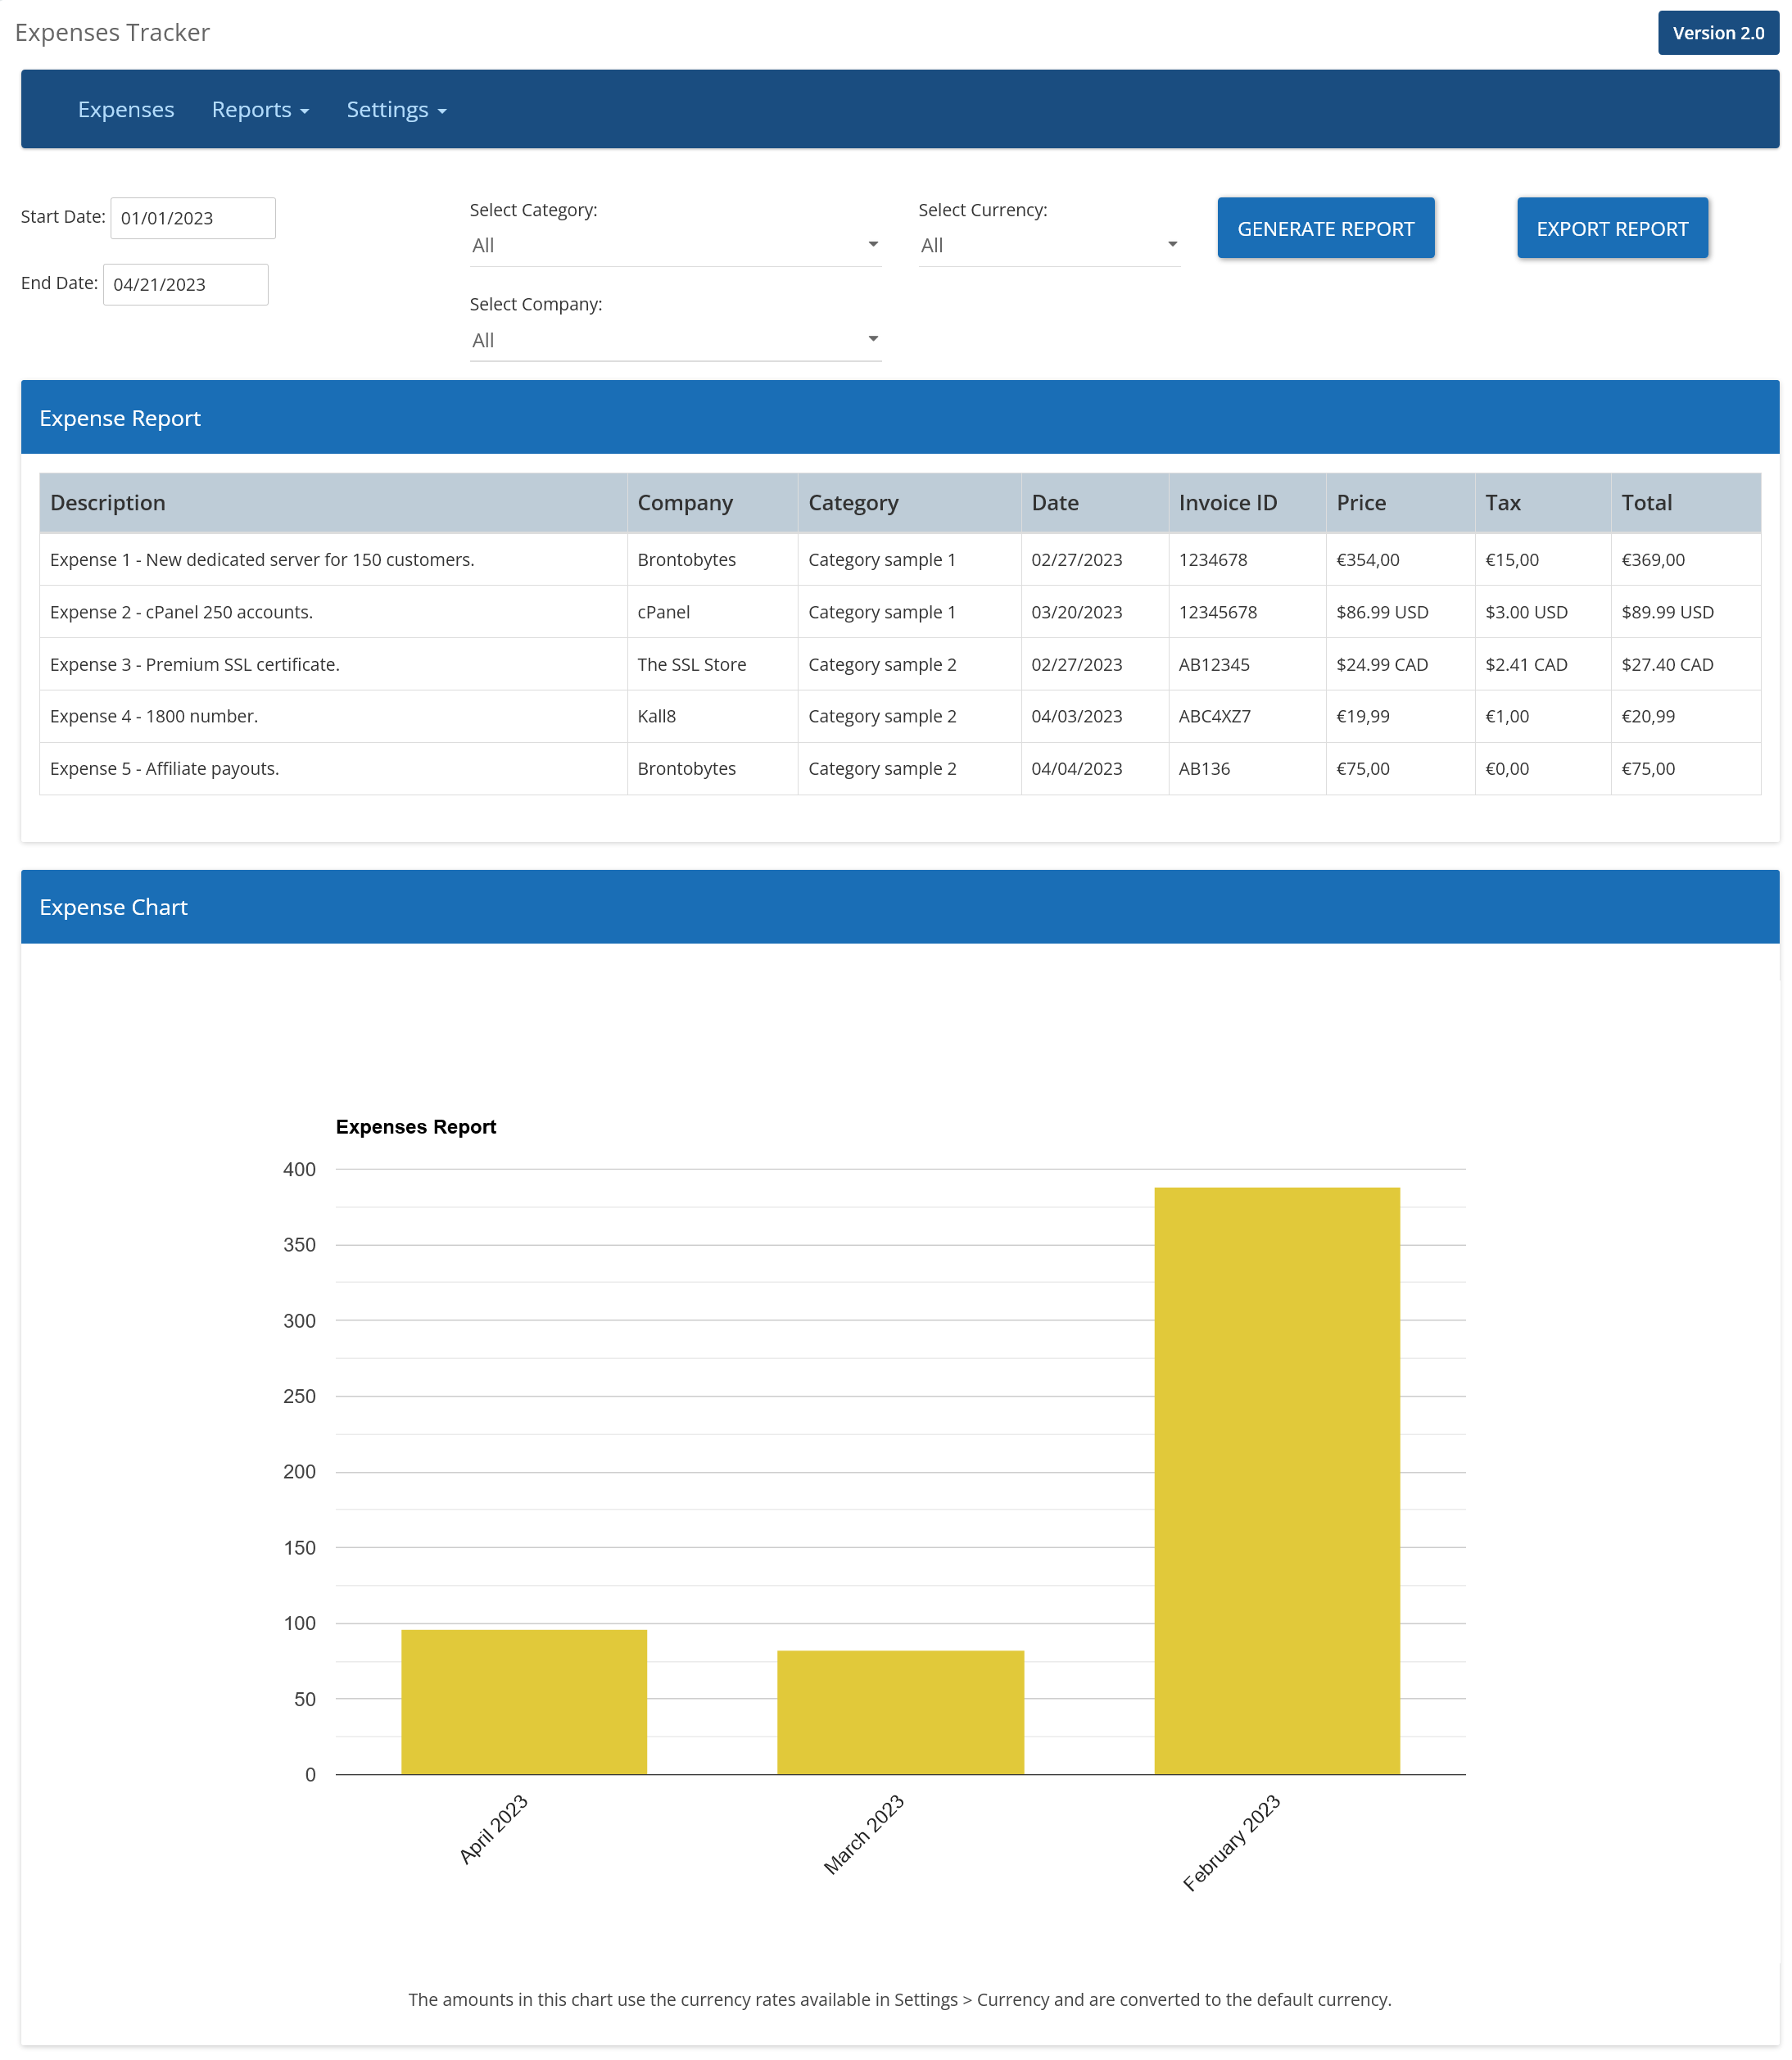The height and width of the screenshot is (2060, 1792).
Task: Expand the Select Category dropdown
Action: pyautogui.click(x=674, y=245)
